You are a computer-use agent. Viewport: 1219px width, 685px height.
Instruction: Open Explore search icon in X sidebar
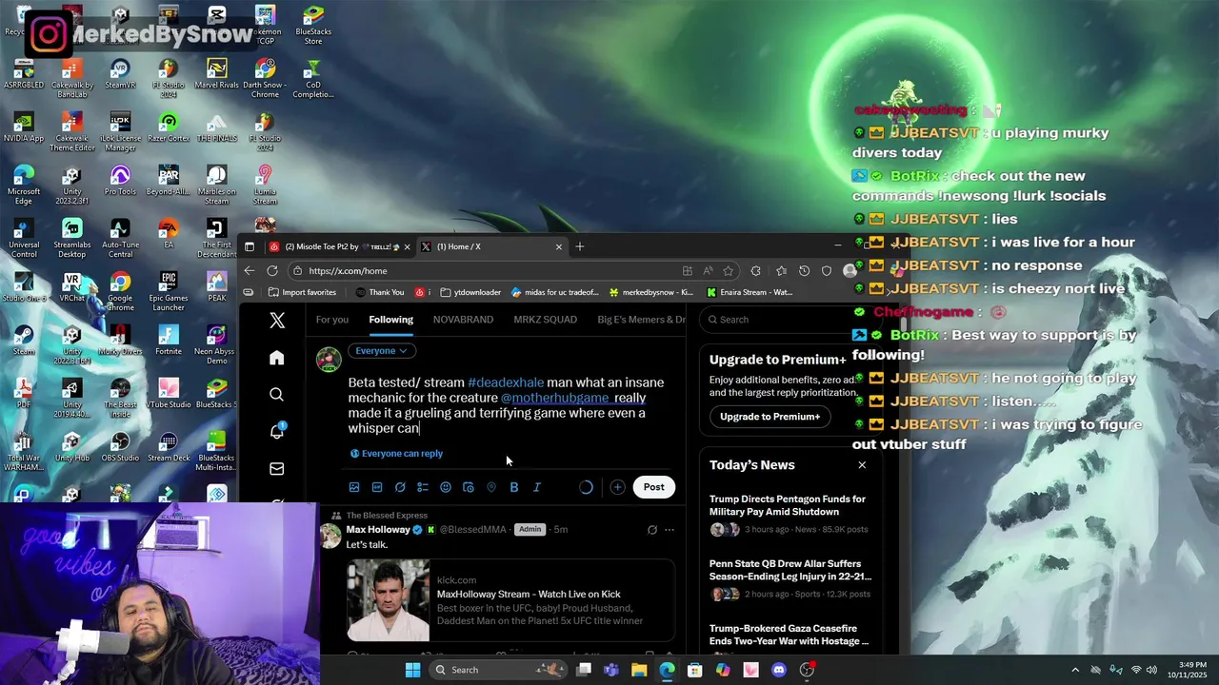click(277, 395)
